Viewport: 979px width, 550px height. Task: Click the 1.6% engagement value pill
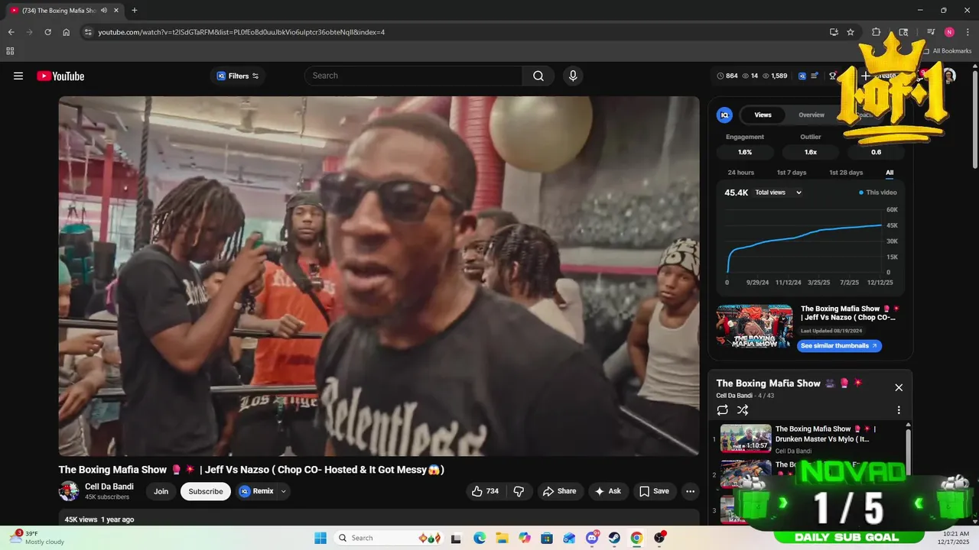click(745, 152)
